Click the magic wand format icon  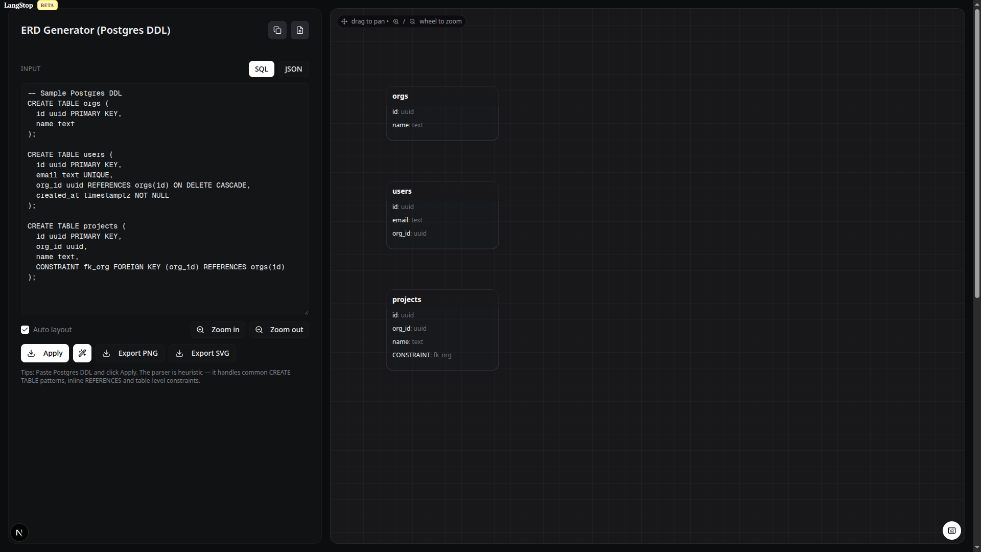82,353
